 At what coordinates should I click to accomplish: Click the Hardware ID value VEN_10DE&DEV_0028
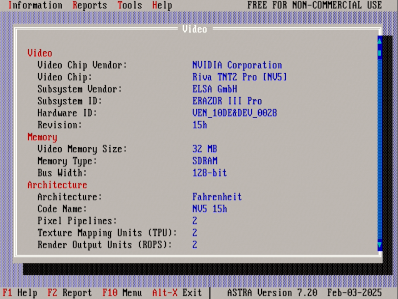pyautogui.click(x=234, y=113)
